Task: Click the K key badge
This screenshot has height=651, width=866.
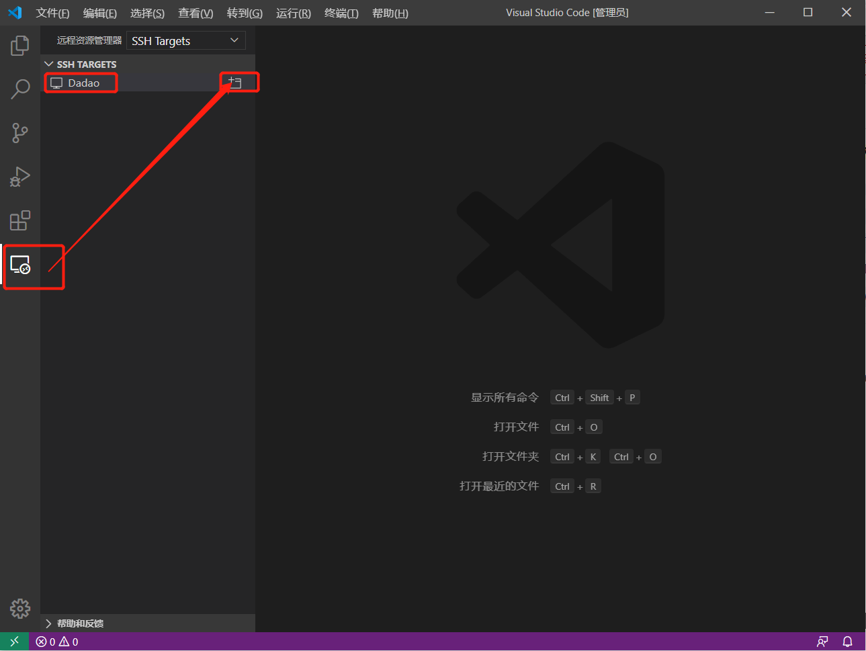Action: click(593, 457)
